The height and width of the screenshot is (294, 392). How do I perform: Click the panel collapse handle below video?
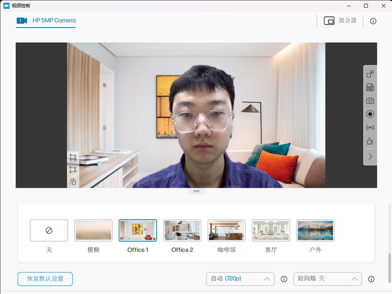[196, 191]
